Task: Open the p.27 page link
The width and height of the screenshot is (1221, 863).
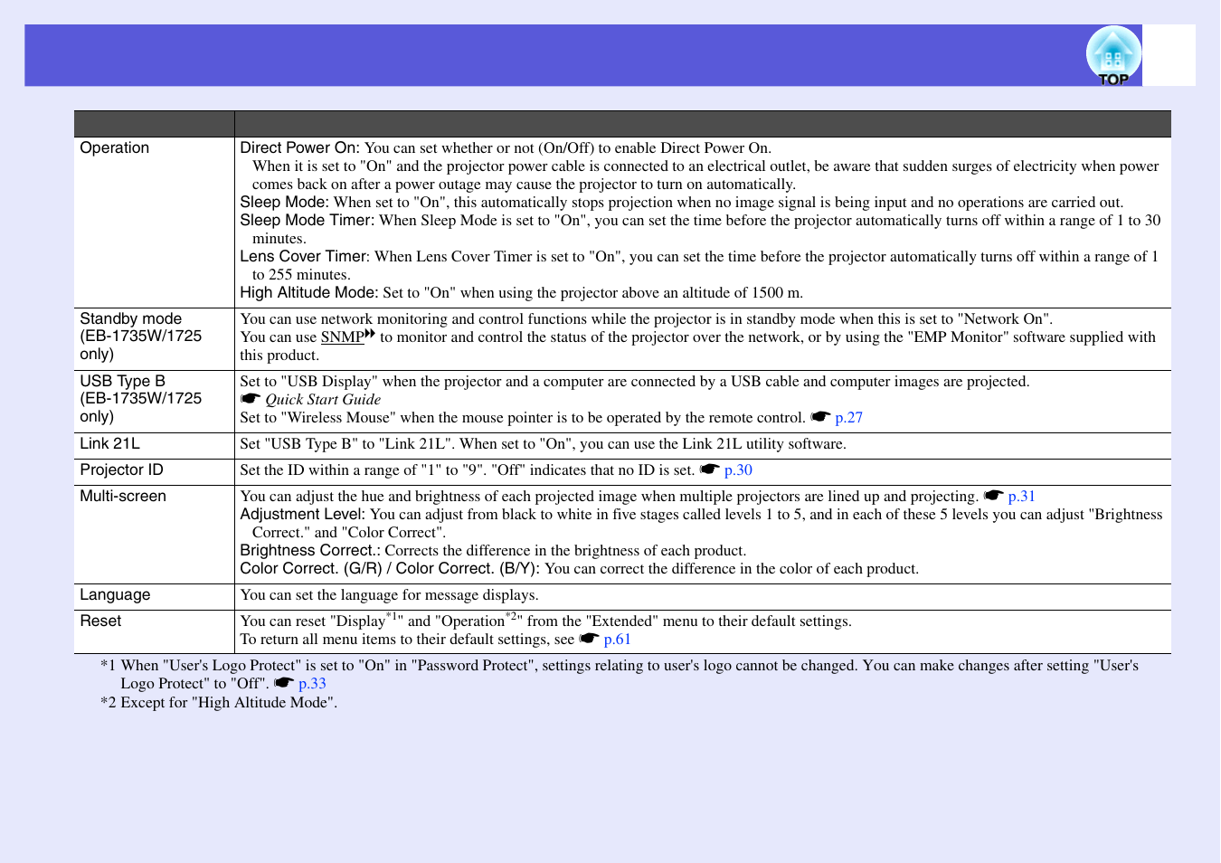Action: pyautogui.click(x=848, y=418)
